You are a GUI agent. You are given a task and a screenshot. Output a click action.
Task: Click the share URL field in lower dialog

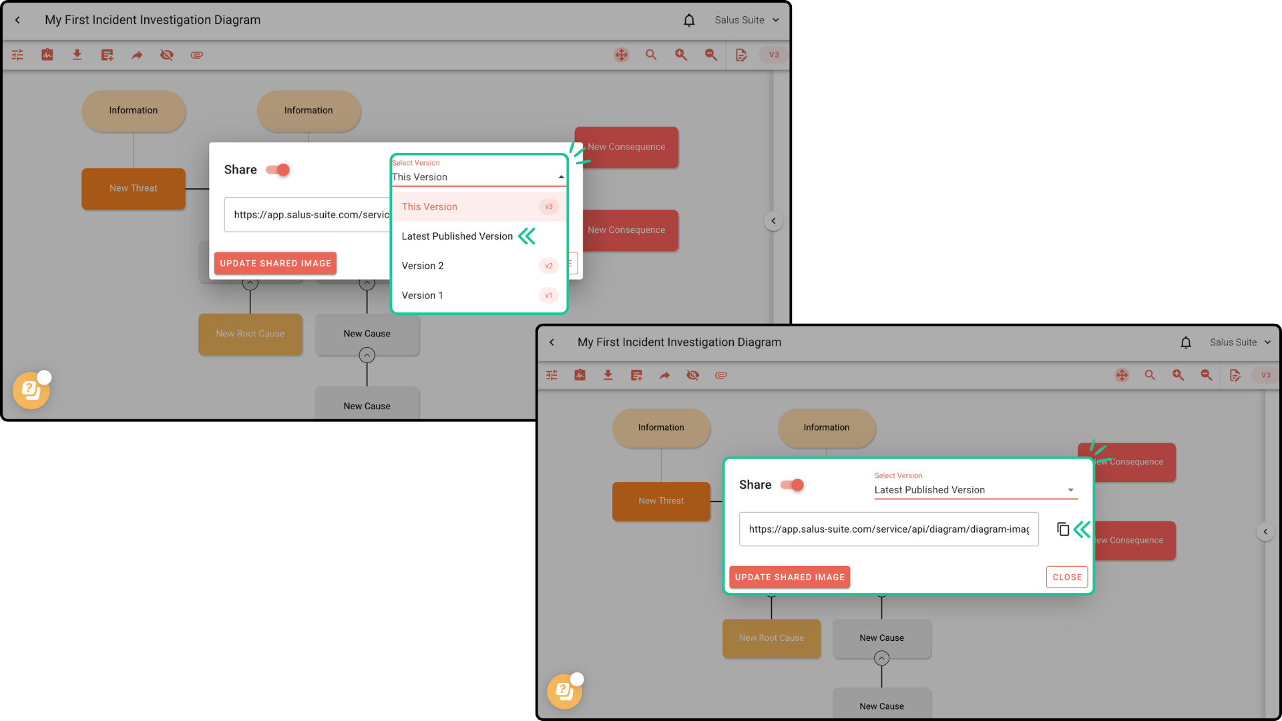888,529
